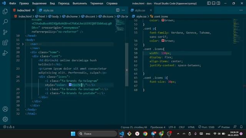Click Строка 25, столбец 66 status

click(x=134, y=127)
